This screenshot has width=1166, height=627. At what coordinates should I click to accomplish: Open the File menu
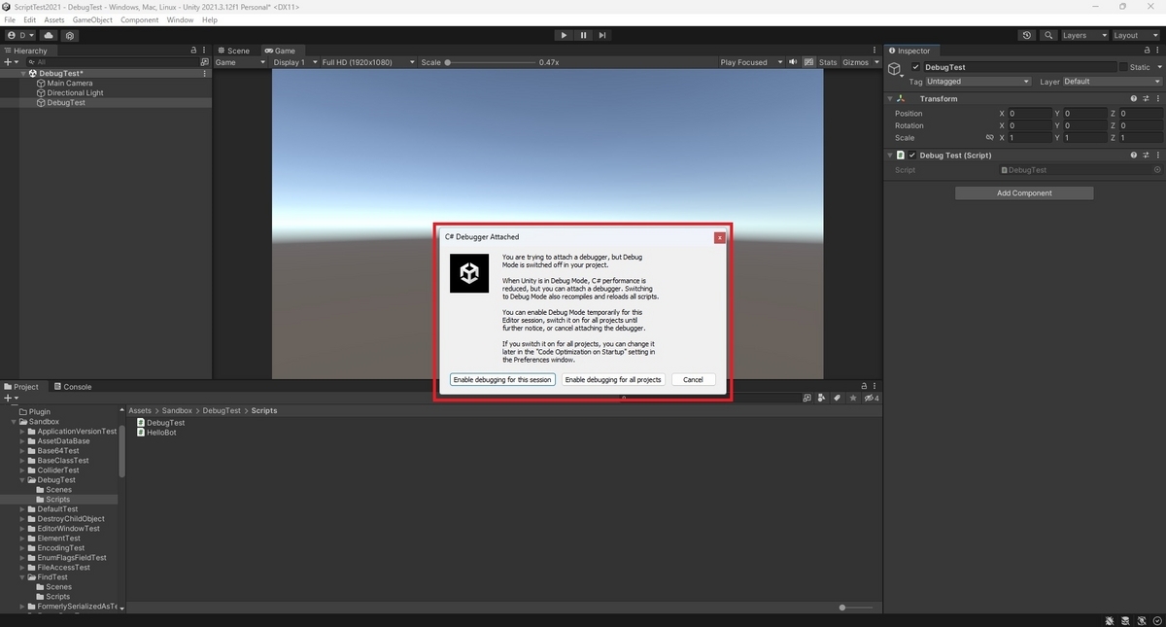(11, 19)
